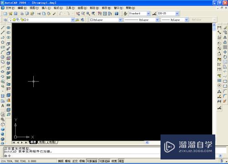The image size is (228, 164).
Task: Select the Multiline Text A tool
Action: click(3, 106)
